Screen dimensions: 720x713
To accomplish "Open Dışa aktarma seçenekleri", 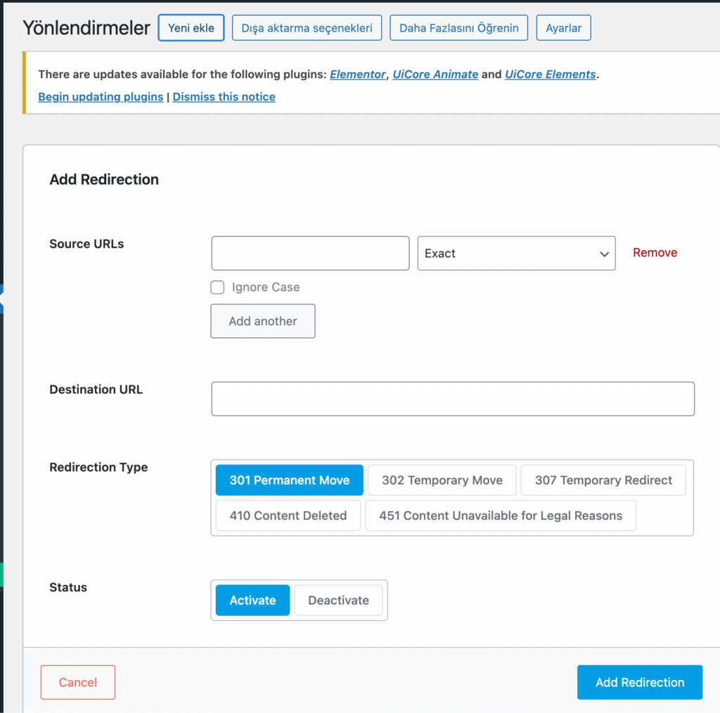I will point(307,28).
